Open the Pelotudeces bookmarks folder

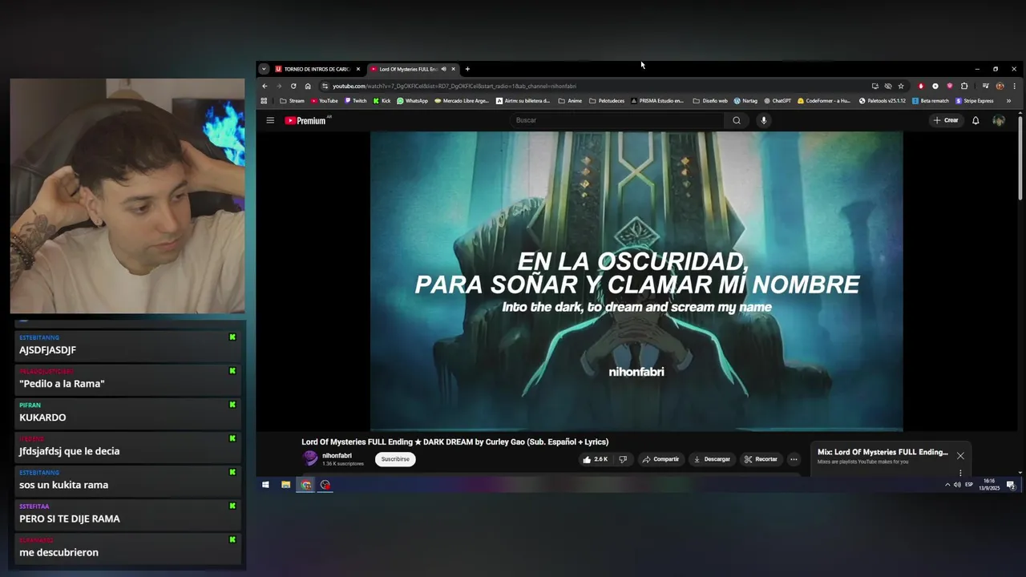tap(606, 101)
